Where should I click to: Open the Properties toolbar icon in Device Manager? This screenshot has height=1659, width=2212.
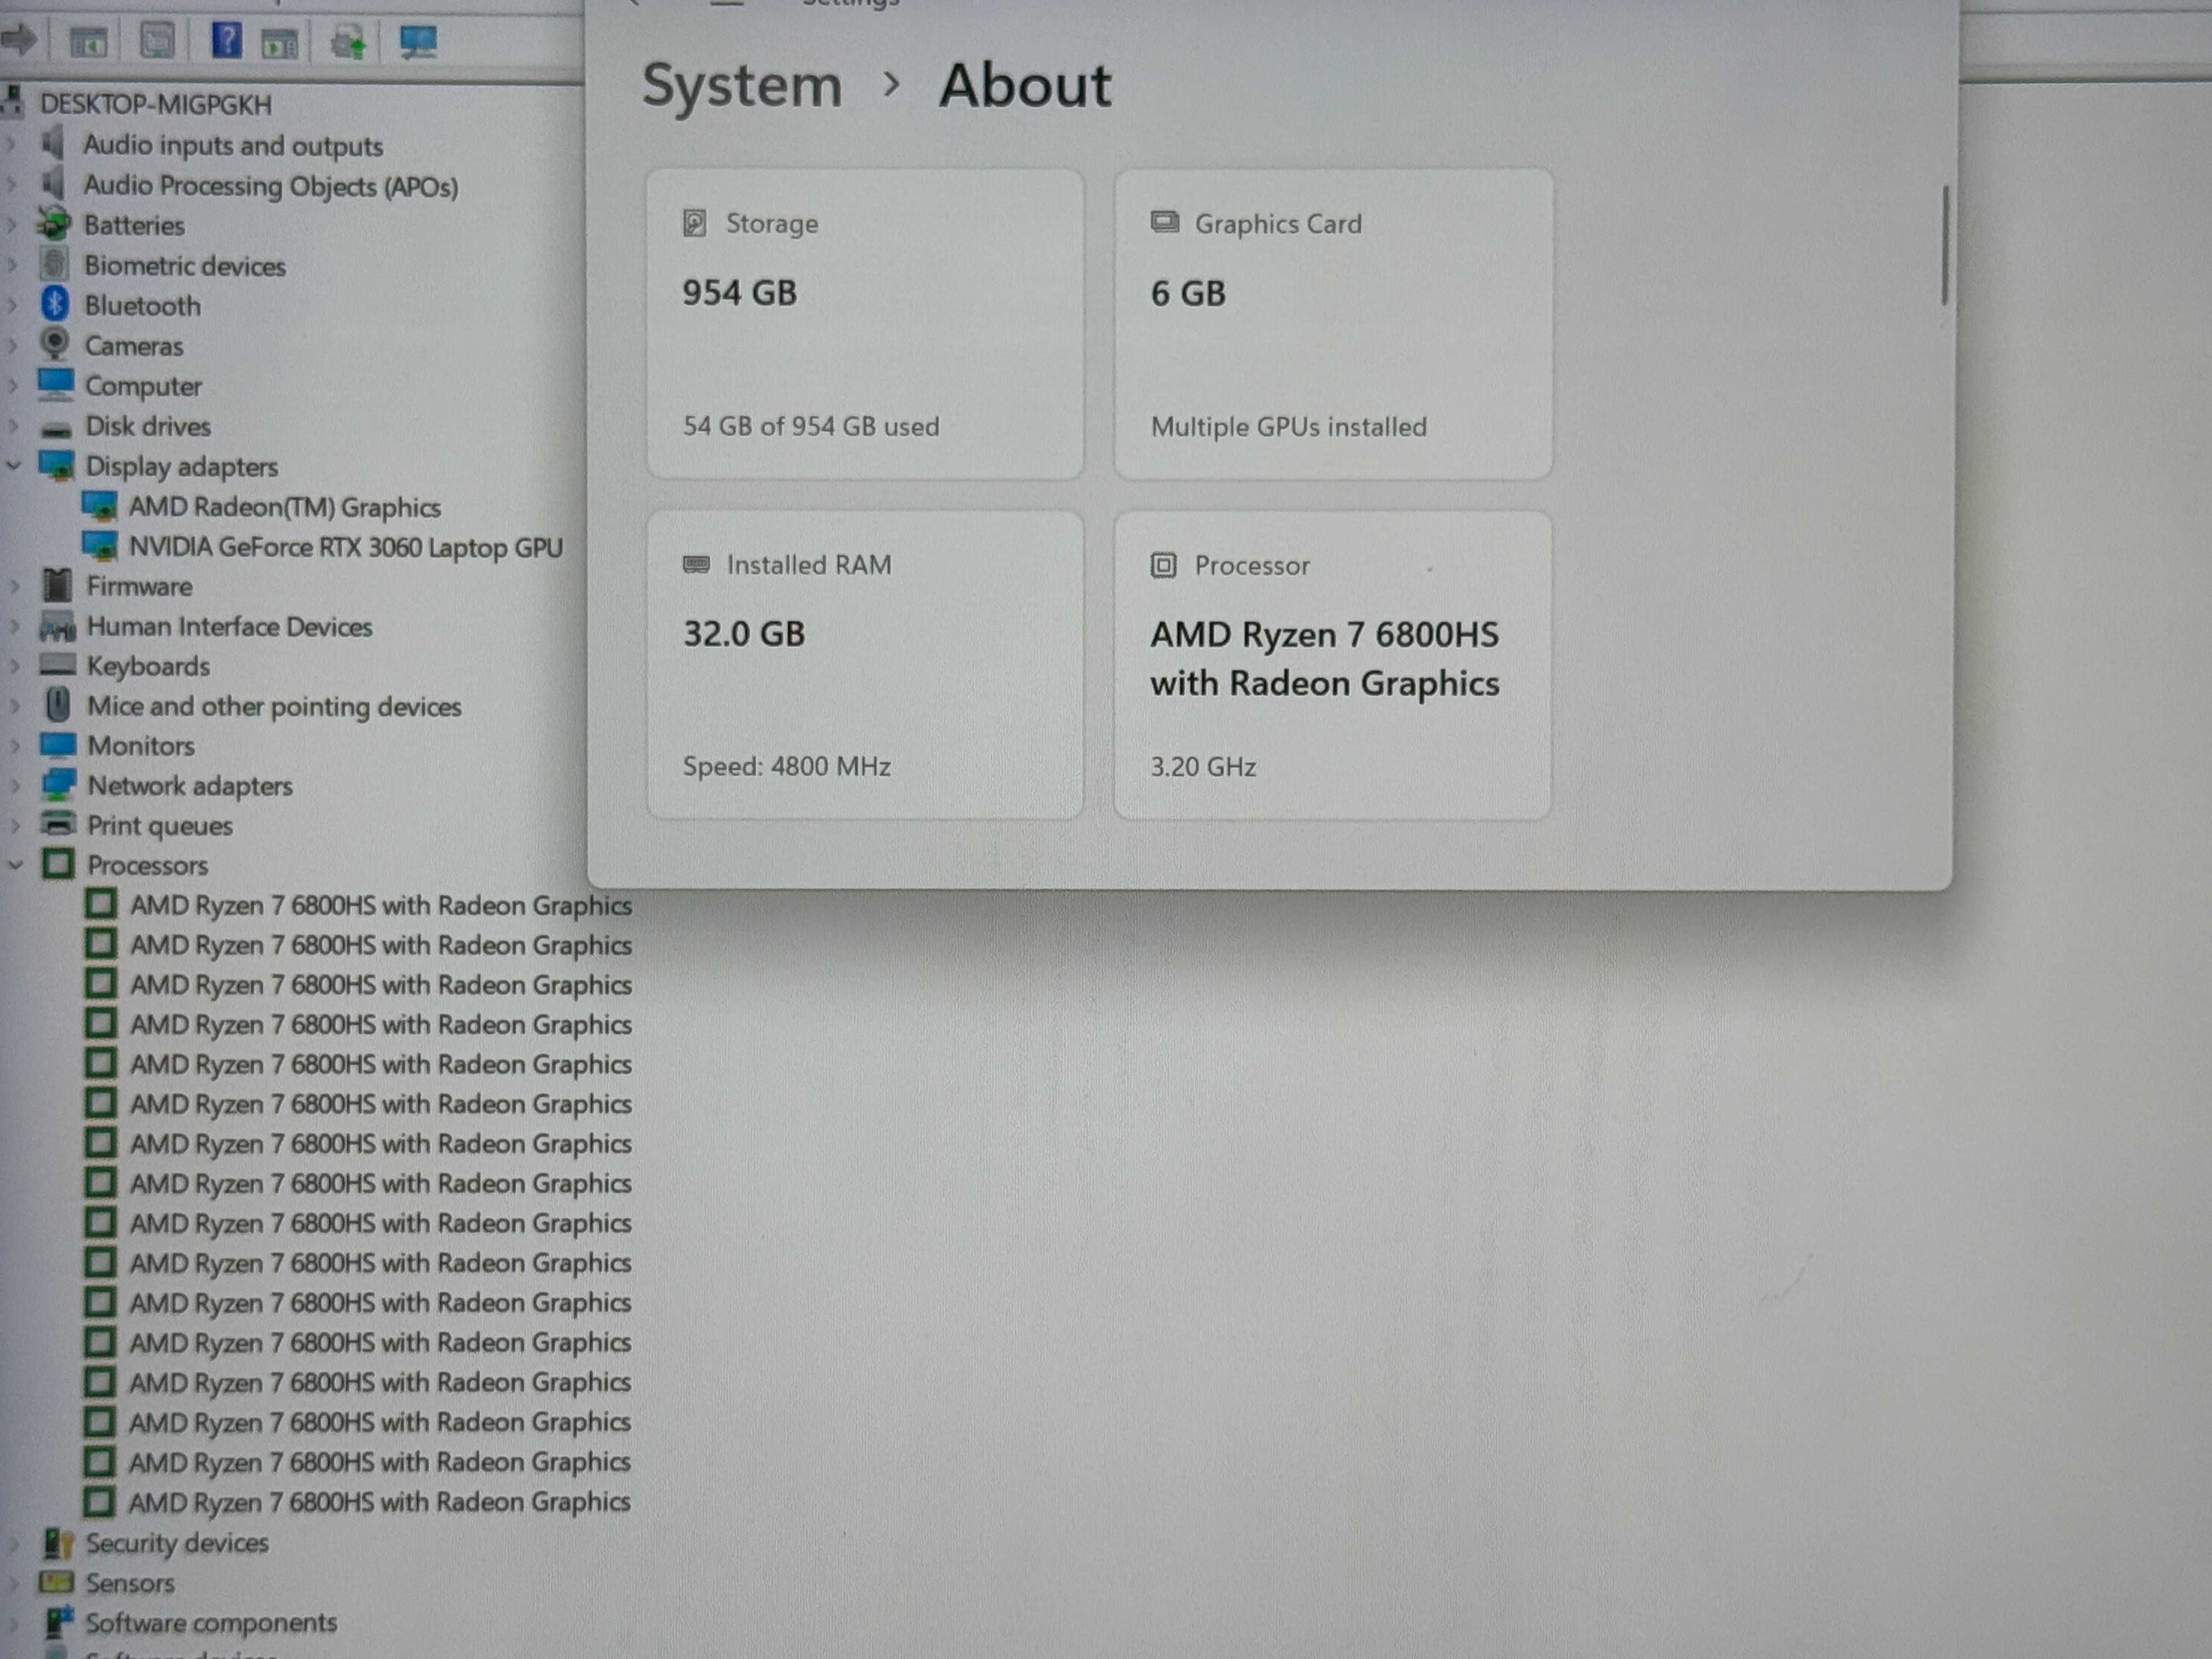(x=157, y=41)
